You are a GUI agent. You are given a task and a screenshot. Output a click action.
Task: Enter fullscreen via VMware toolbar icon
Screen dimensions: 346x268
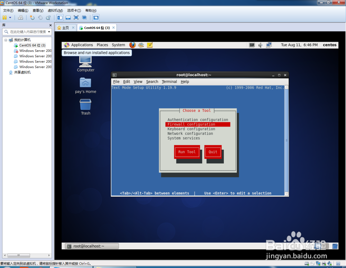[x=76, y=17]
